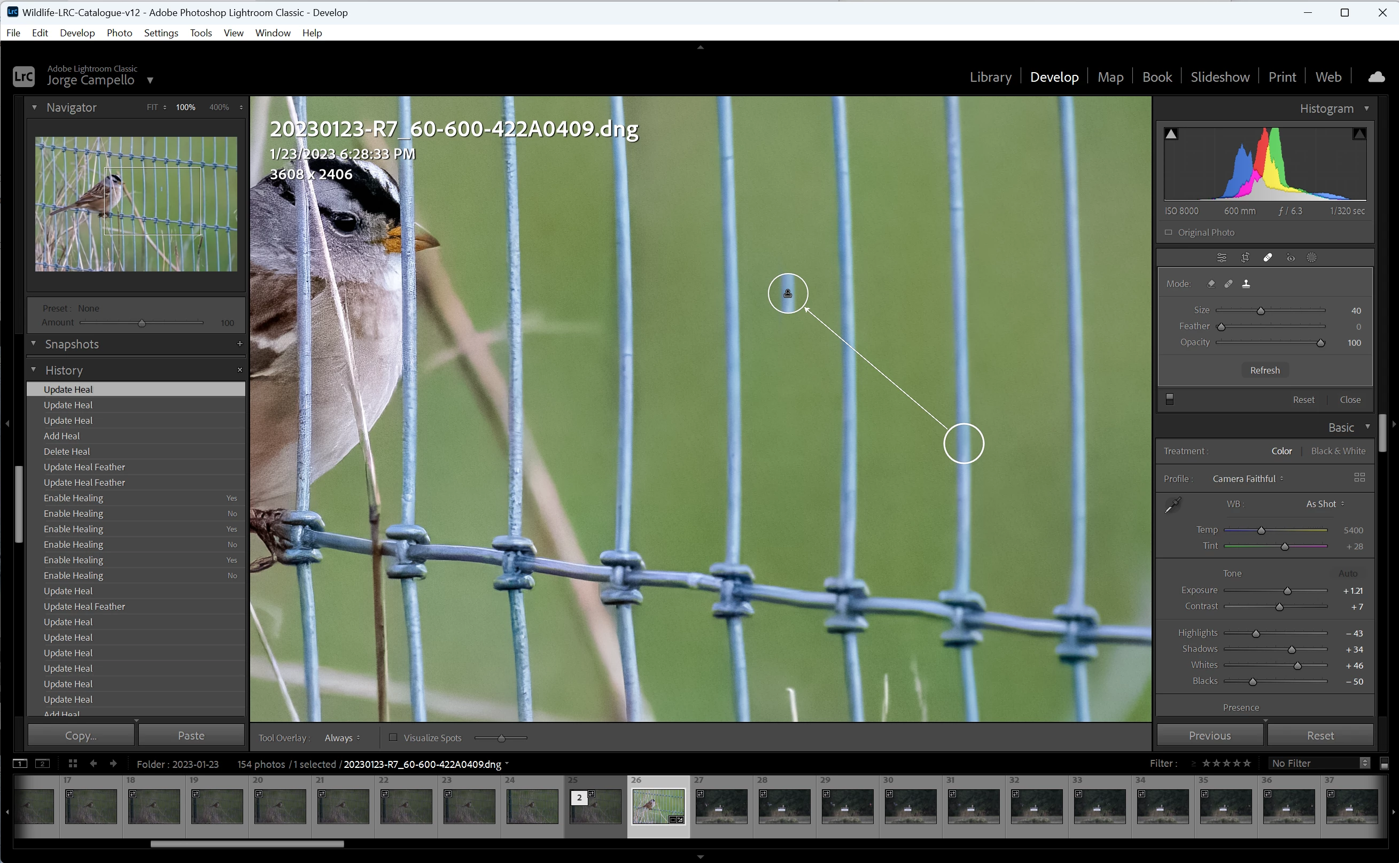This screenshot has height=863, width=1399.
Task: Click the Refresh button
Action: pyautogui.click(x=1265, y=370)
